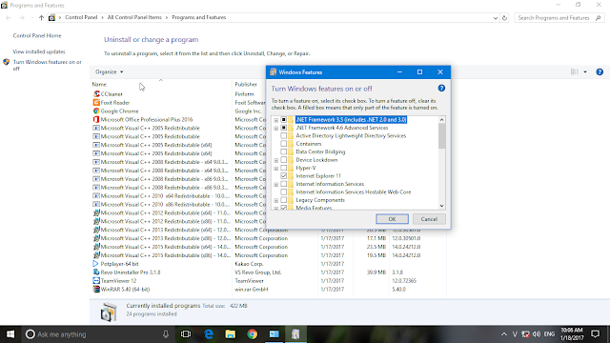Open Programs and Features help icon
Image resolution: width=610 pixels, height=343 pixels.
[x=600, y=72]
